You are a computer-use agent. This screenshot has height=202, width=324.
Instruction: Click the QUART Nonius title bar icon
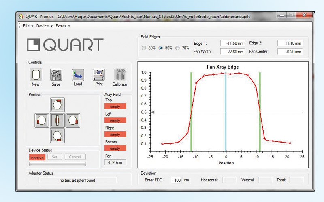pyautogui.click(x=21, y=17)
